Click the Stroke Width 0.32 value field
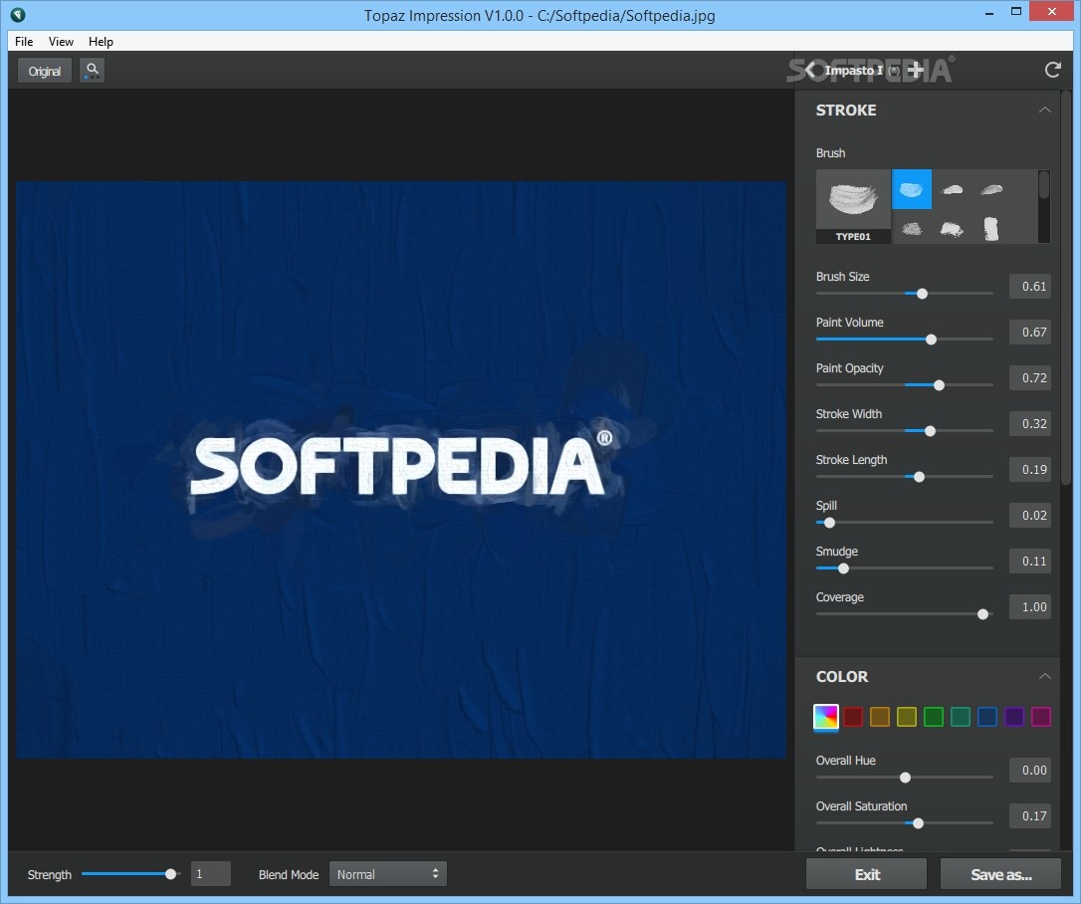1081x904 pixels. (1030, 423)
